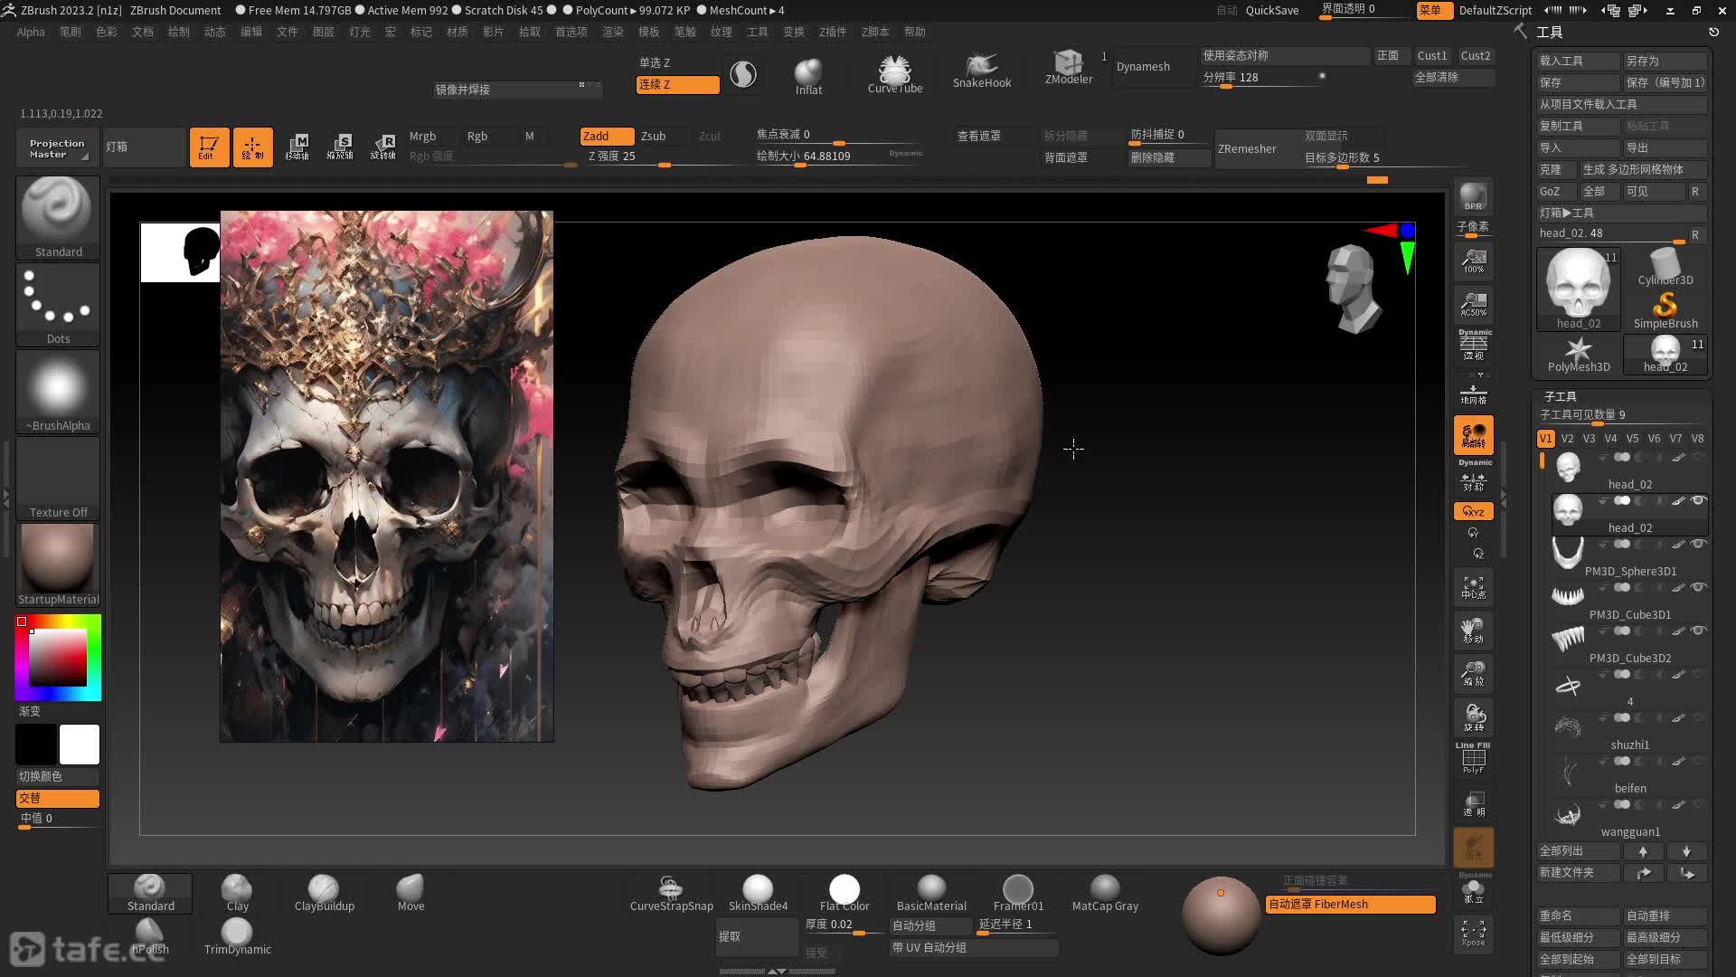1736x977 pixels.
Task: Toggle visibility eye of PM3D_Sphere3D1 subtool
Action: click(x=1698, y=544)
